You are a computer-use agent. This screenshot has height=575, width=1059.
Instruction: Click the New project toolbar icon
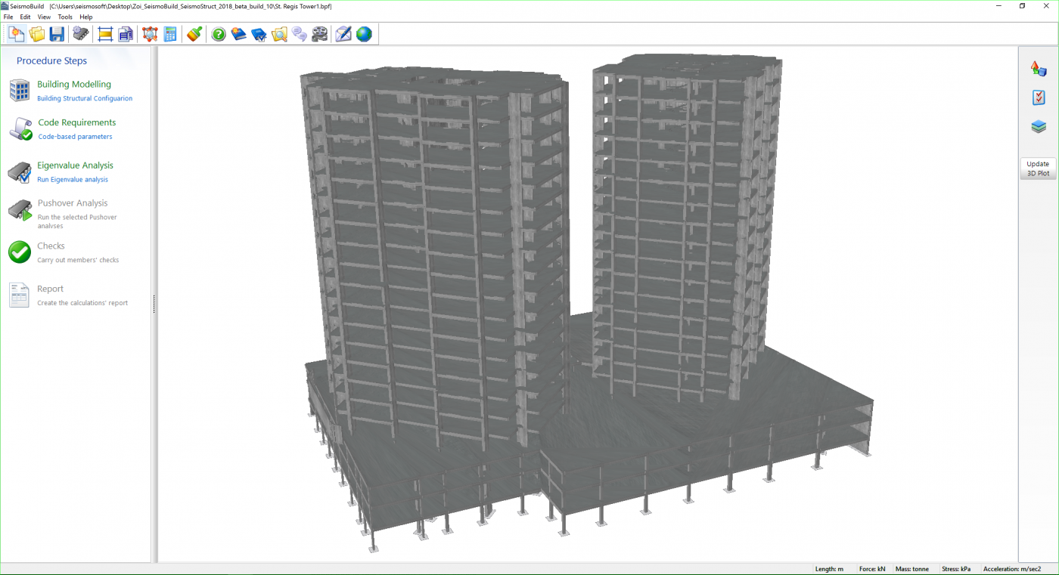click(x=16, y=34)
